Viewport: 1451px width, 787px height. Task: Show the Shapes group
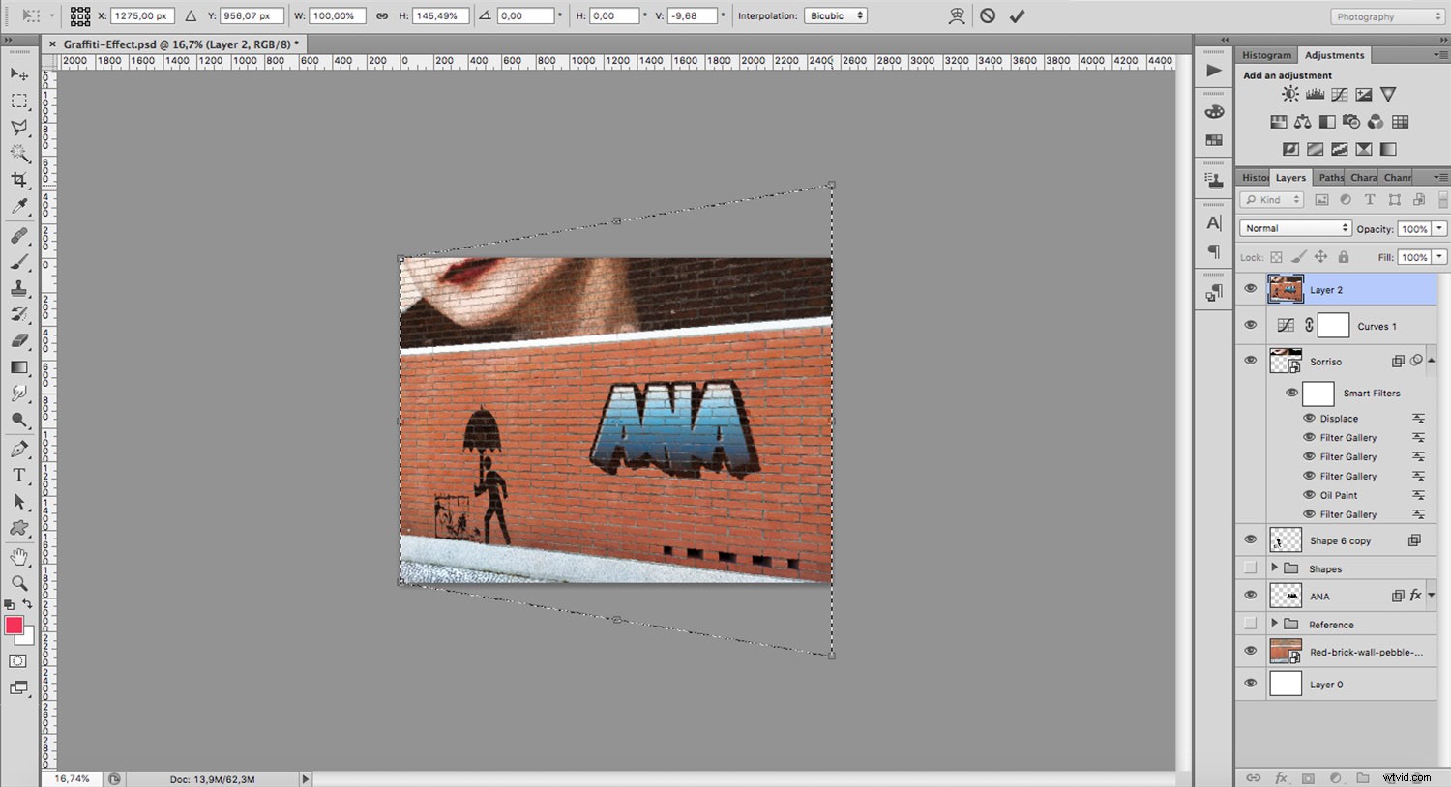coord(1251,568)
